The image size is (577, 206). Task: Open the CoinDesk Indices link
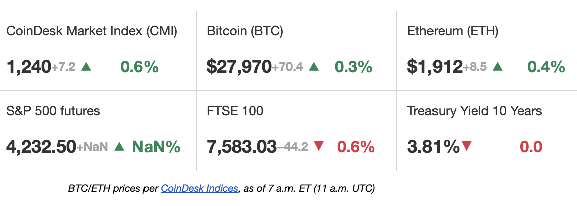click(200, 189)
